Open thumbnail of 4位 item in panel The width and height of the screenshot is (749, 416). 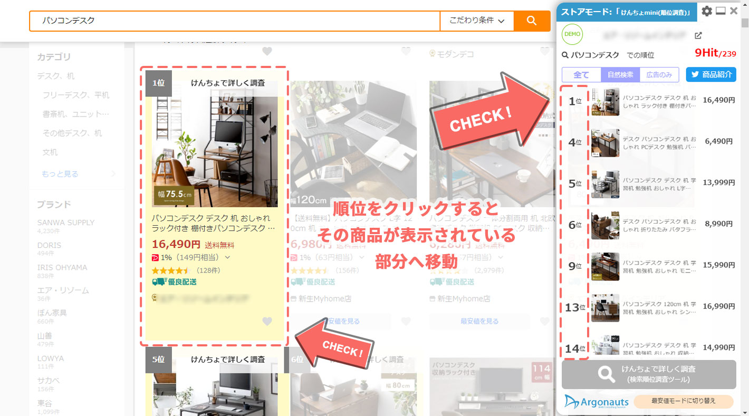(605, 143)
